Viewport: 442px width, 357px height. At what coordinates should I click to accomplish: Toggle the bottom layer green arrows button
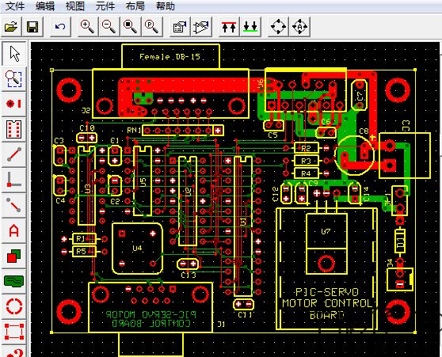250,27
